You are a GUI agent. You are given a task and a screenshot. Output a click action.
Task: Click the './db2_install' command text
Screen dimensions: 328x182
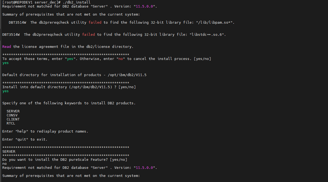77,2
